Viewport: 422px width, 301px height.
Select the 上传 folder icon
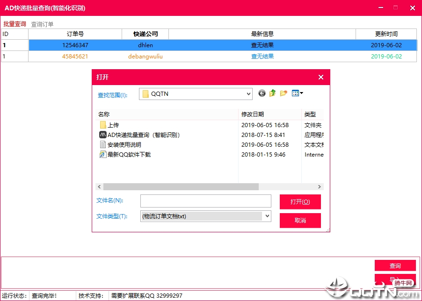pos(102,125)
